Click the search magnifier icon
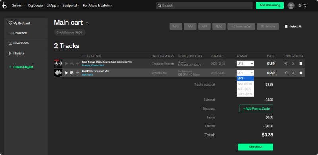This screenshot has width=318, height=155. 159,6
